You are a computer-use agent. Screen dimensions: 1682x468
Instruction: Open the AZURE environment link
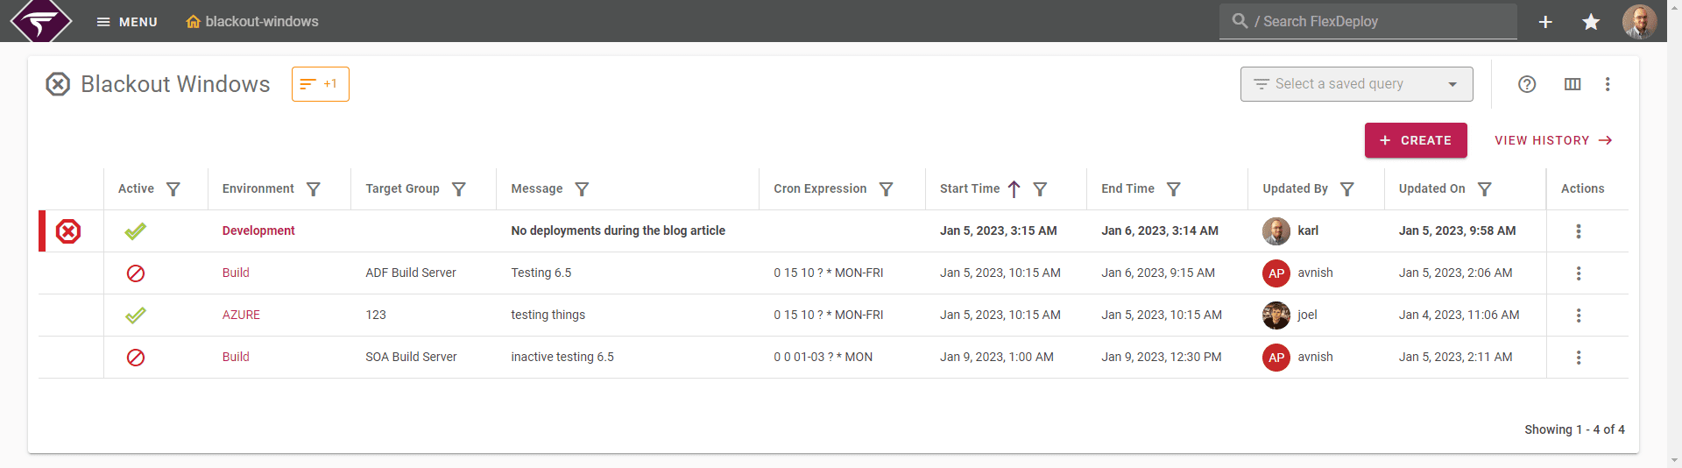pos(241,315)
